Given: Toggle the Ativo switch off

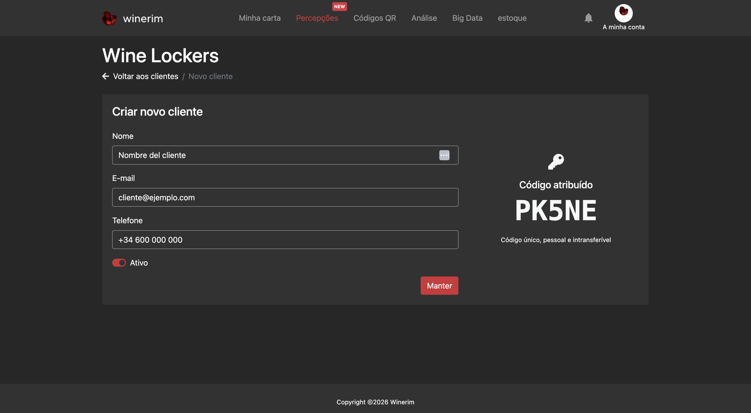Looking at the screenshot, I should 119,263.
